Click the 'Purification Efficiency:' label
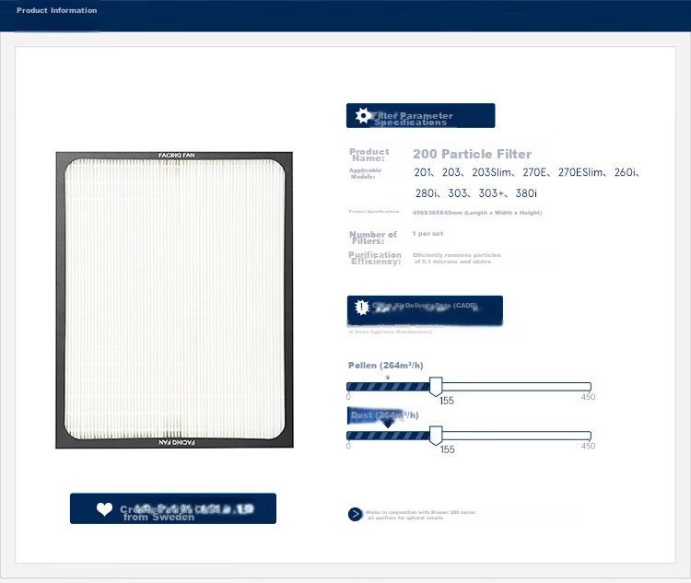The image size is (691, 583). click(x=375, y=258)
